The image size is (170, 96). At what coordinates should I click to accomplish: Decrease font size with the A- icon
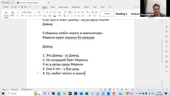(x=51, y=12)
